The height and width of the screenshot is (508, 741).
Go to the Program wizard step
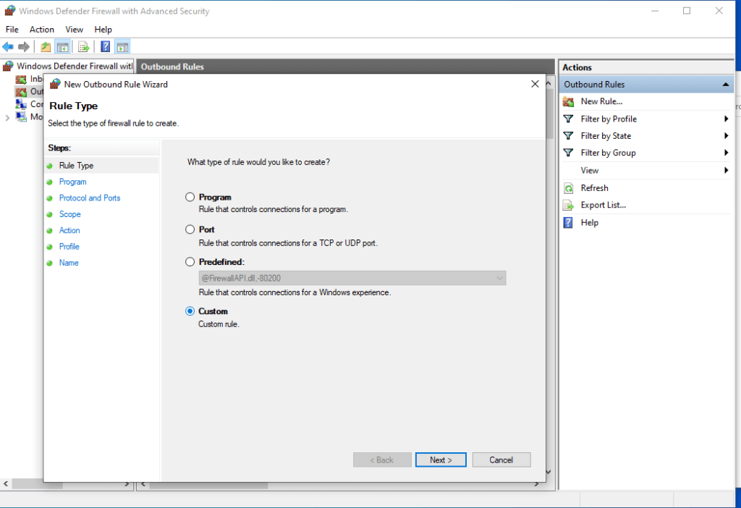(x=73, y=182)
